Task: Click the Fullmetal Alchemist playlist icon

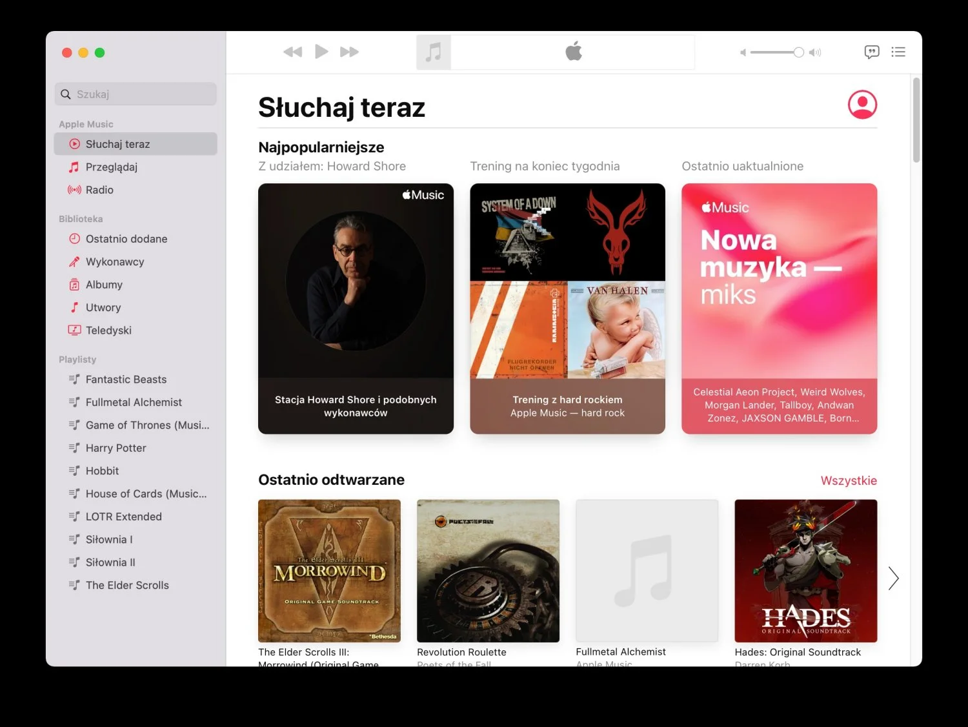Action: tap(74, 402)
